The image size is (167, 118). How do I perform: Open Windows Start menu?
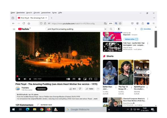pyautogui.click(x=13, y=110)
